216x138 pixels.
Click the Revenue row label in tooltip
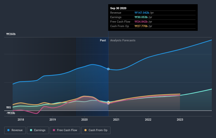pyautogui.click(x=116, y=13)
